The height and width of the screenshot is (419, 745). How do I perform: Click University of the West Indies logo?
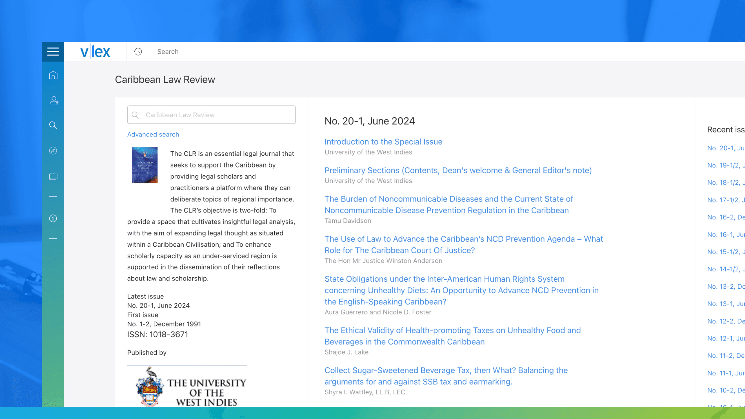pos(187,386)
